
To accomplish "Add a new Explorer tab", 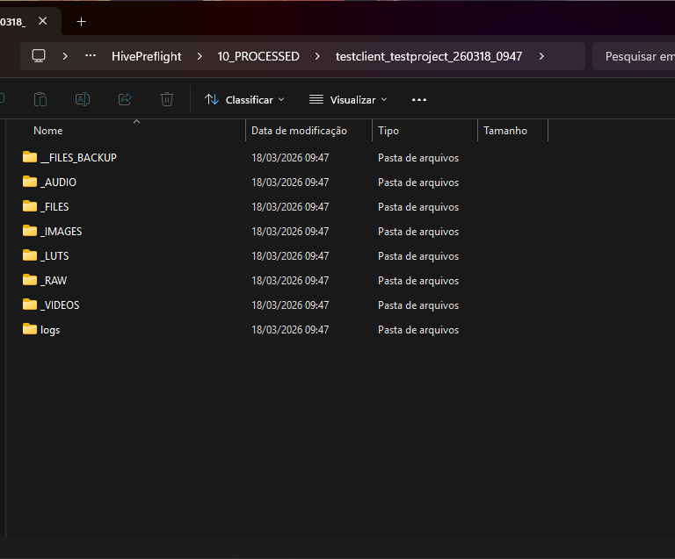I will click(x=81, y=21).
